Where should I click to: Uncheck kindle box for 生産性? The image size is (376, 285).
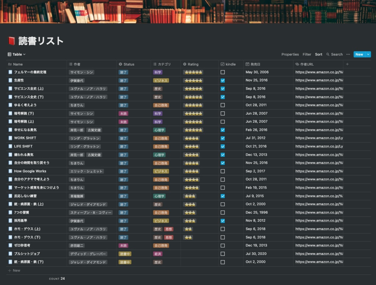tap(223, 80)
